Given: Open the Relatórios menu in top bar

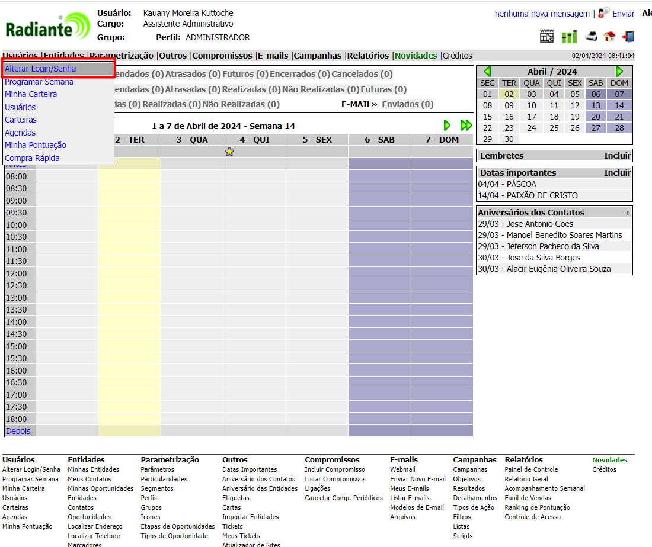Looking at the screenshot, I should point(368,56).
